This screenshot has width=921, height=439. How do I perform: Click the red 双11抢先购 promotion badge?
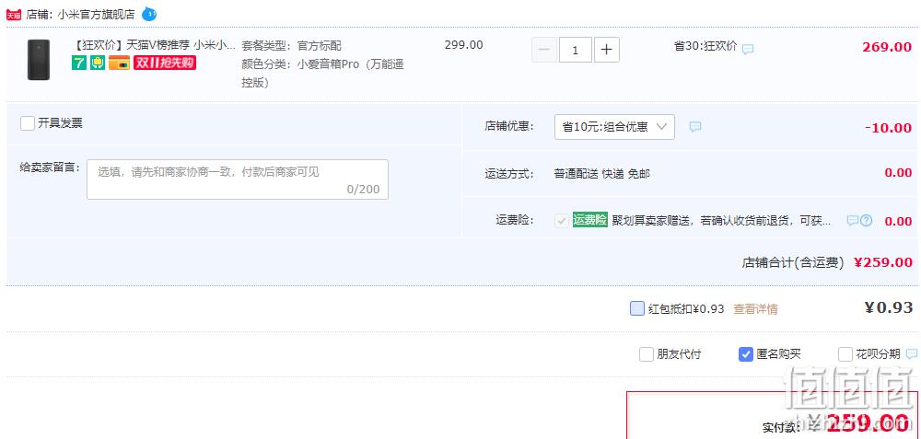[x=165, y=63]
